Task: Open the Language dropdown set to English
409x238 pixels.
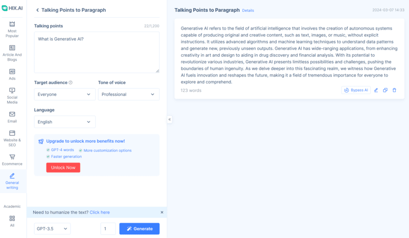Action: click(x=64, y=122)
